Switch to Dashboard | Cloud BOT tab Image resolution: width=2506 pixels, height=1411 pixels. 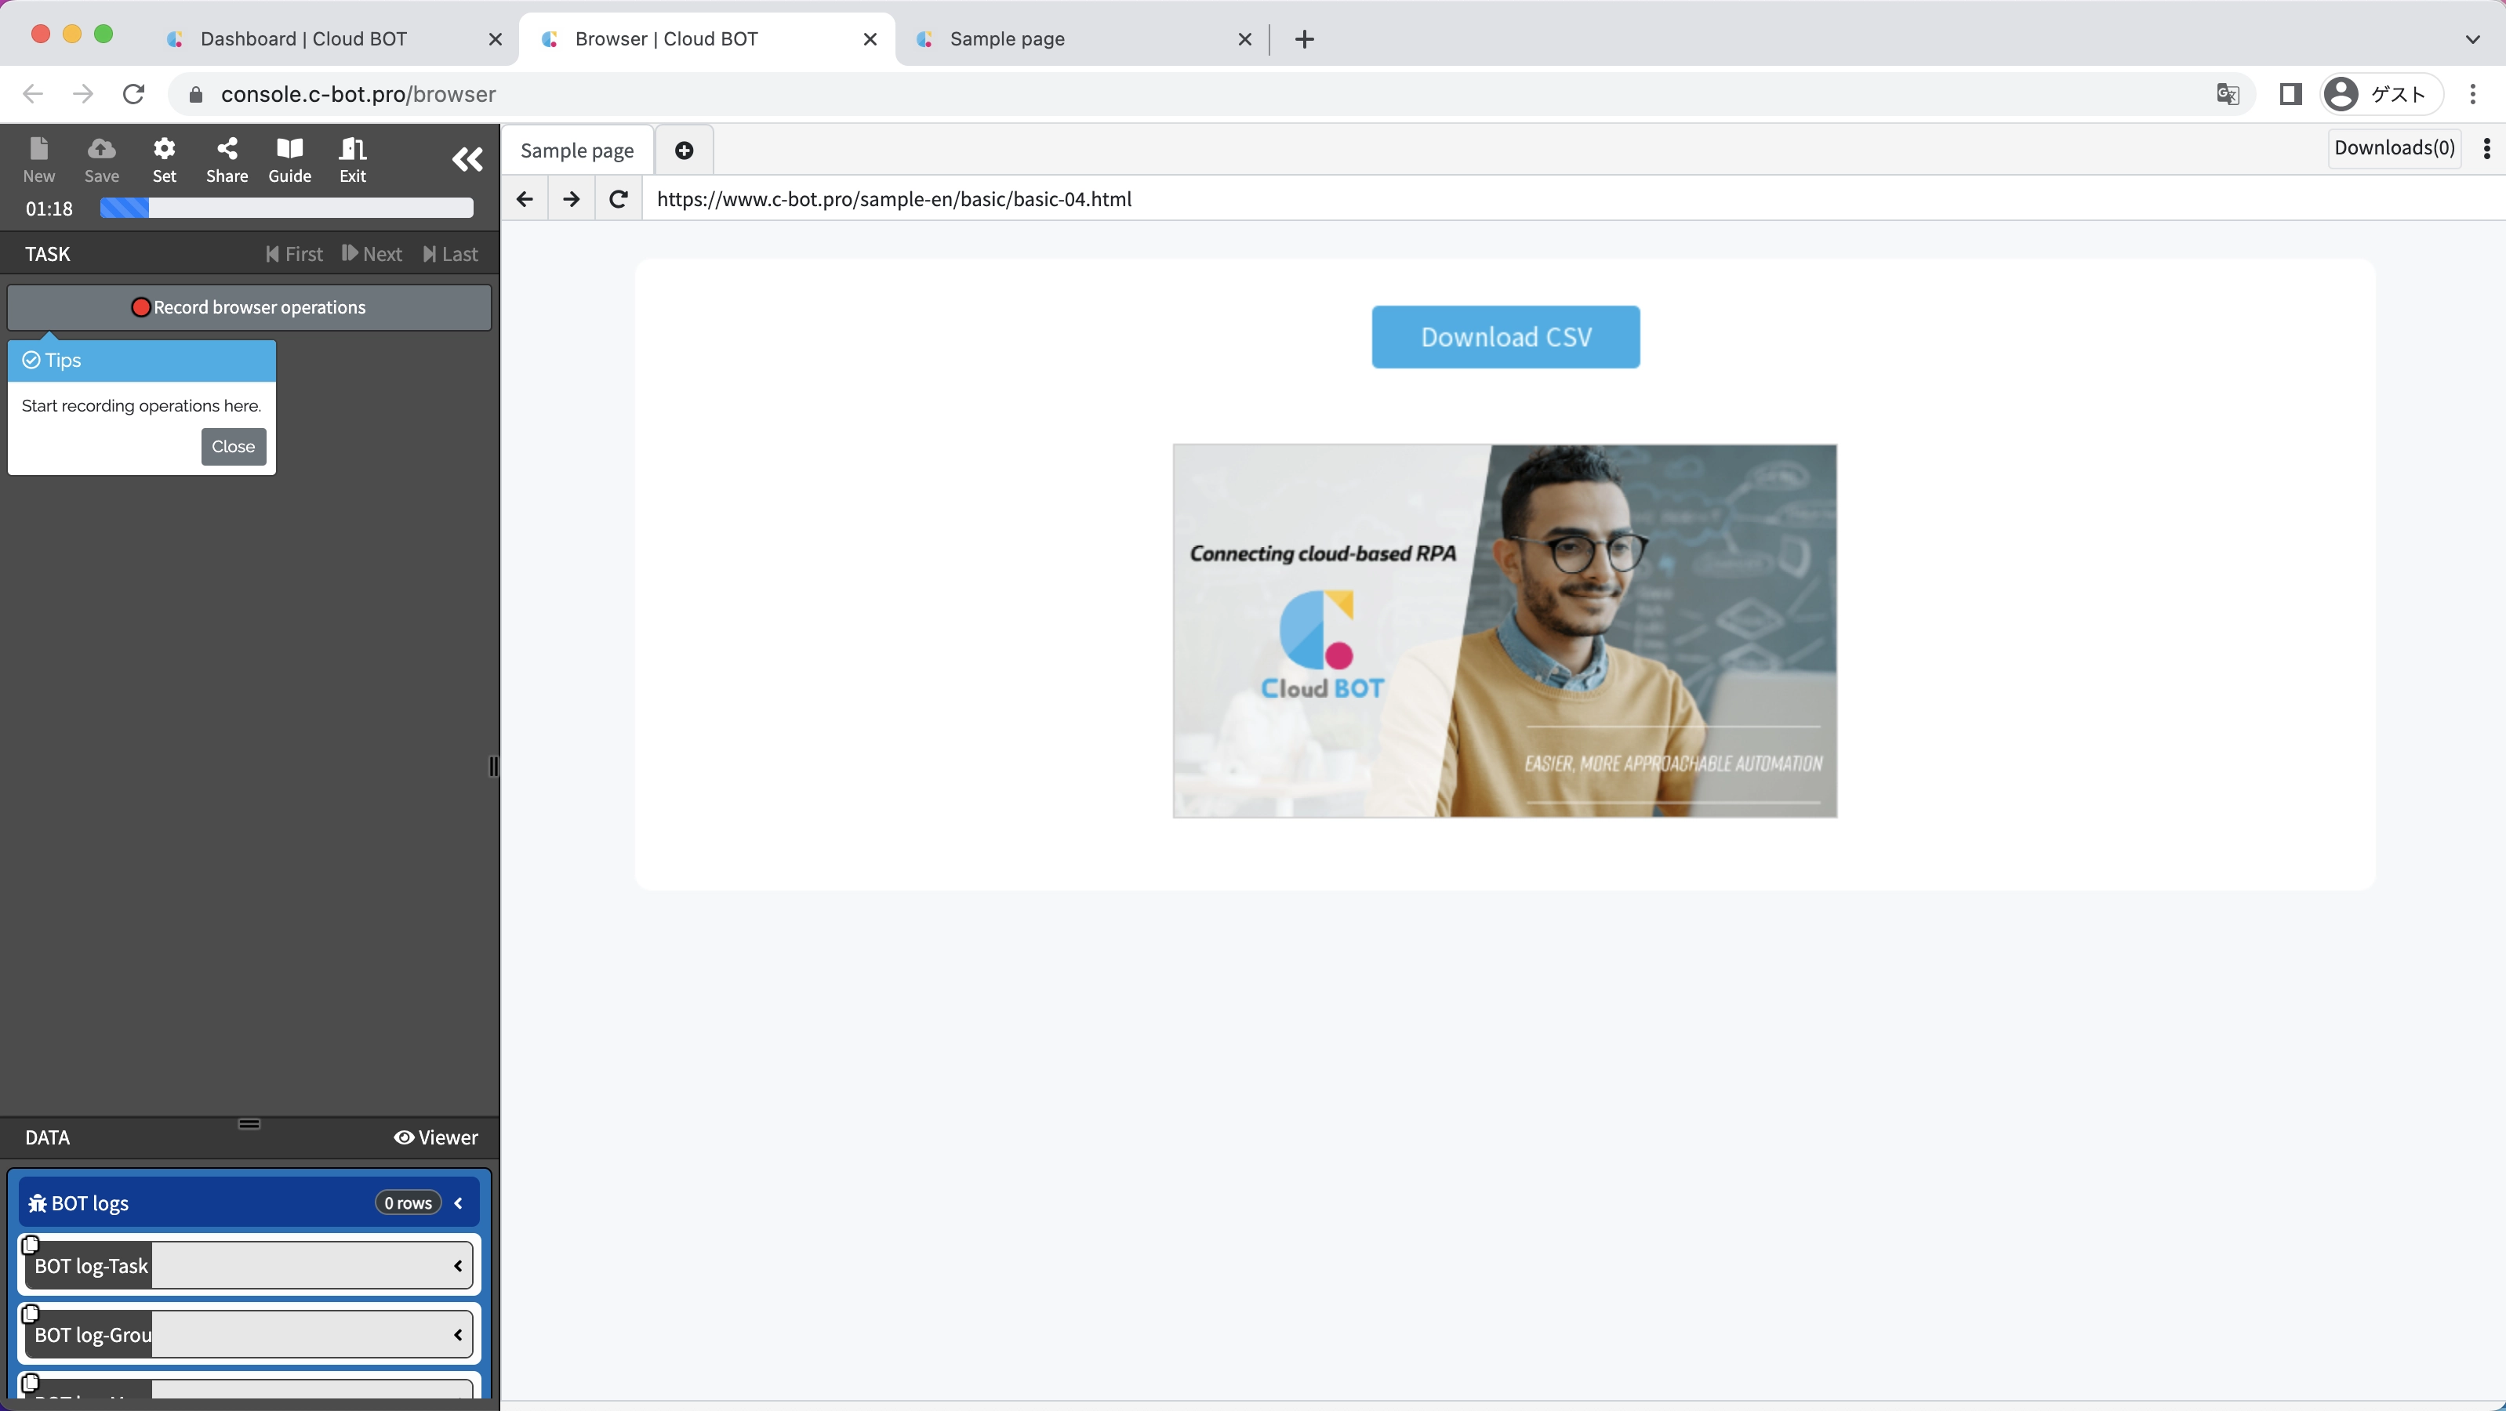coord(303,39)
